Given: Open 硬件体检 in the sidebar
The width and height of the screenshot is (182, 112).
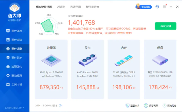Looking at the screenshot, I should point(15,31).
